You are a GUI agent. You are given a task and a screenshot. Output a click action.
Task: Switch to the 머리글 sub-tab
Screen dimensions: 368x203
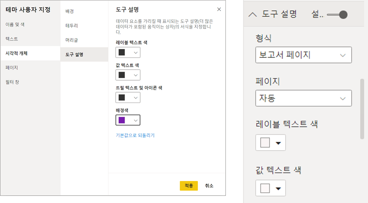click(x=72, y=40)
